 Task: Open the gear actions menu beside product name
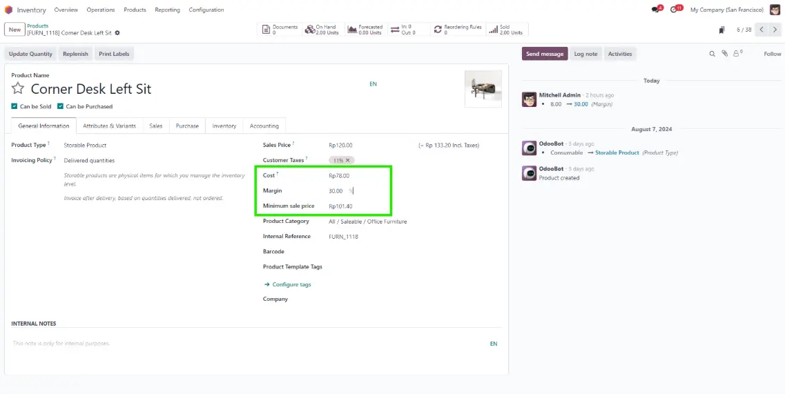[117, 33]
